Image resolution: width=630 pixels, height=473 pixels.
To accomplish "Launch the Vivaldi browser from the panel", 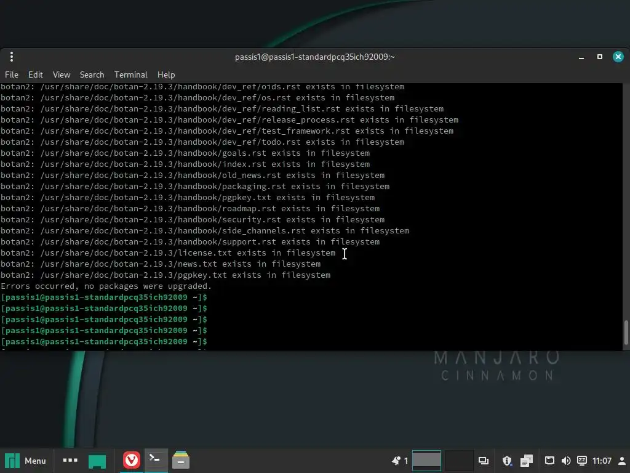I will coord(132,460).
